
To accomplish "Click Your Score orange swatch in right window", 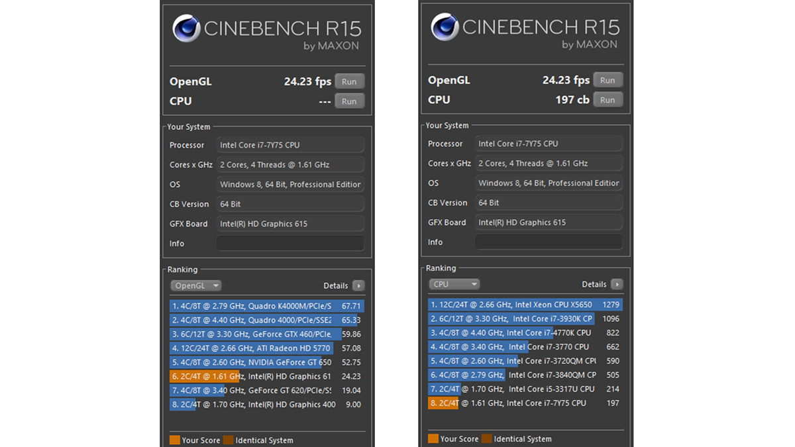I will point(433,438).
